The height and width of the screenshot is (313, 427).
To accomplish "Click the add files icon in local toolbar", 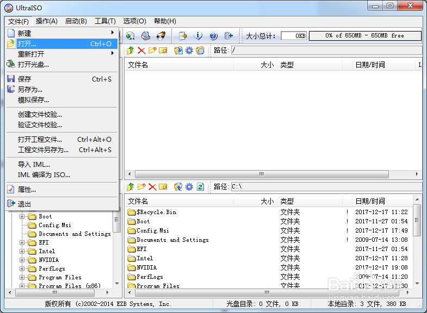I will (178, 187).
